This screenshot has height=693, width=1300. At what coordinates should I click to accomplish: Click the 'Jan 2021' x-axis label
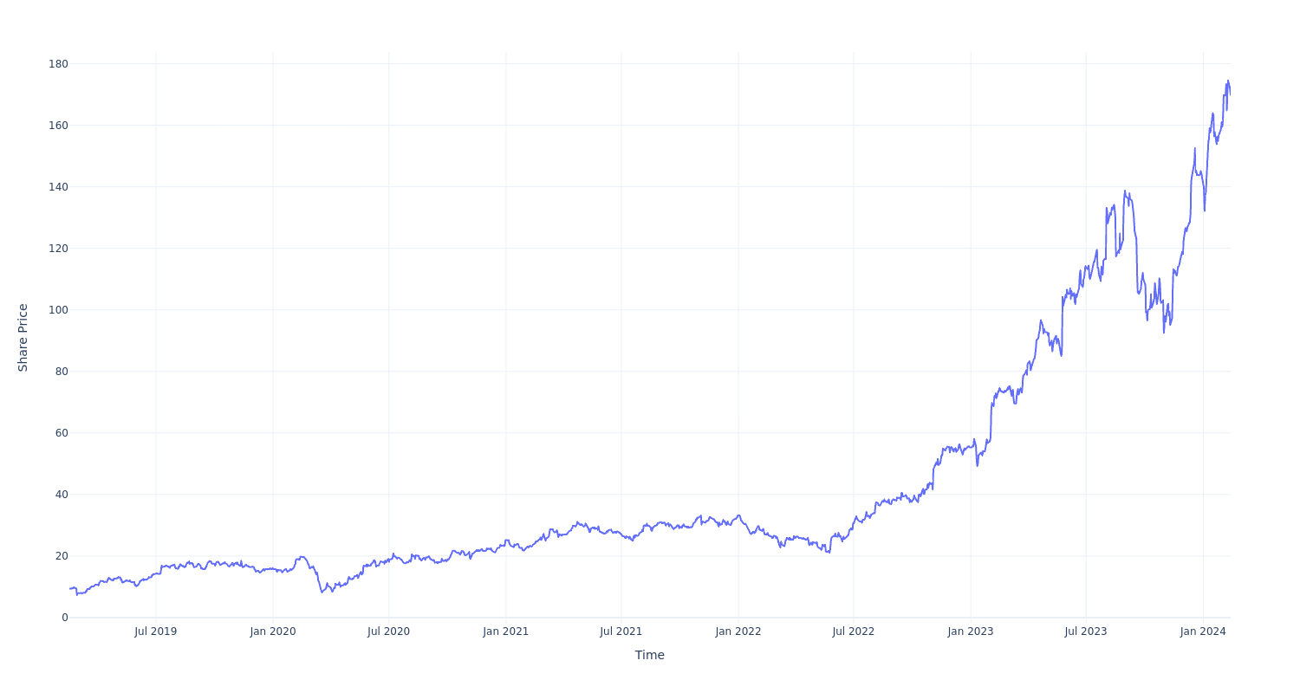pyautogui.click(x=506, y=631)
